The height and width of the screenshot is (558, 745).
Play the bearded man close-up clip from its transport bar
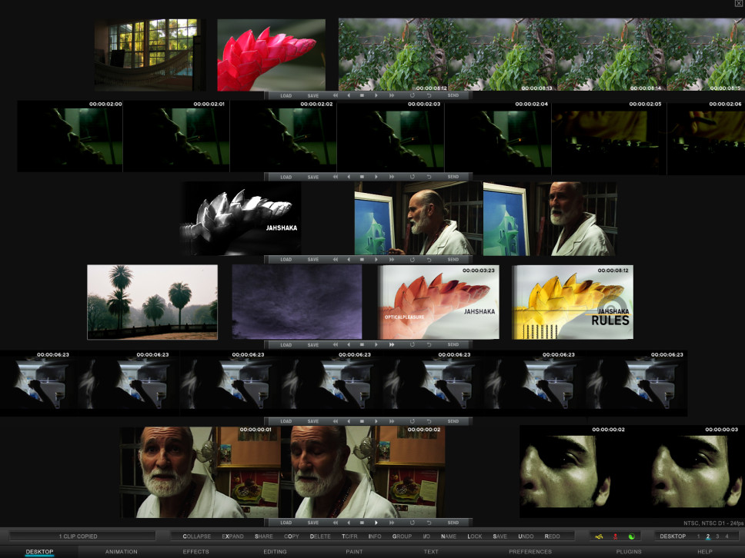pyautogui.click(x=376, y=523)
